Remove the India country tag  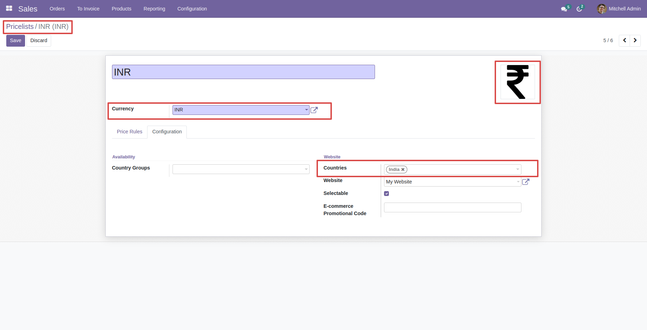pyautogui.click(x=403, y=170)
